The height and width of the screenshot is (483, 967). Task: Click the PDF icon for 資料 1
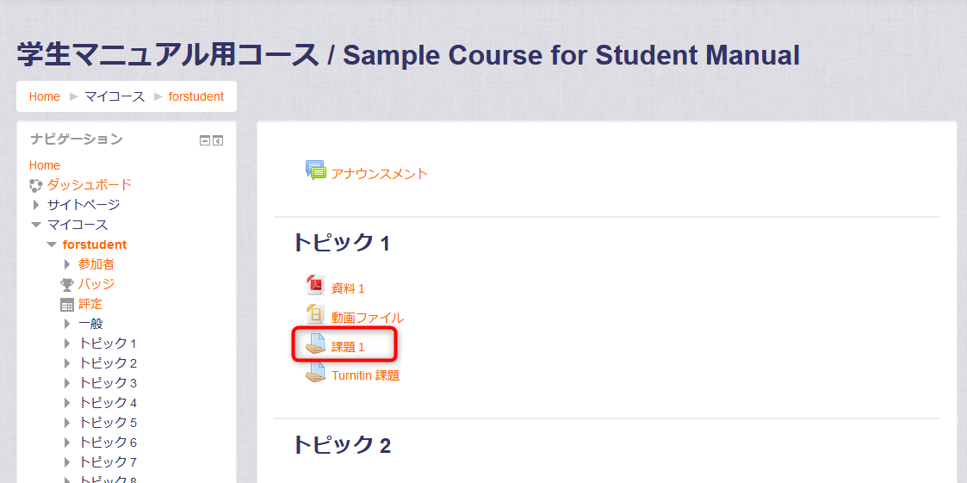click(x=315, y=285)
